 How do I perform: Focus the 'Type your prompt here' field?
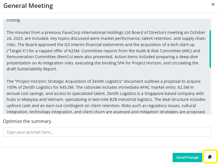(x=107, y=132)
